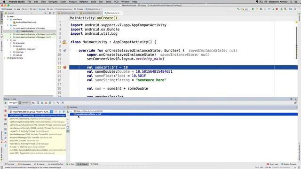Click the green Run app button
Viewport: 301px width, 169px height.
[253, 9]
